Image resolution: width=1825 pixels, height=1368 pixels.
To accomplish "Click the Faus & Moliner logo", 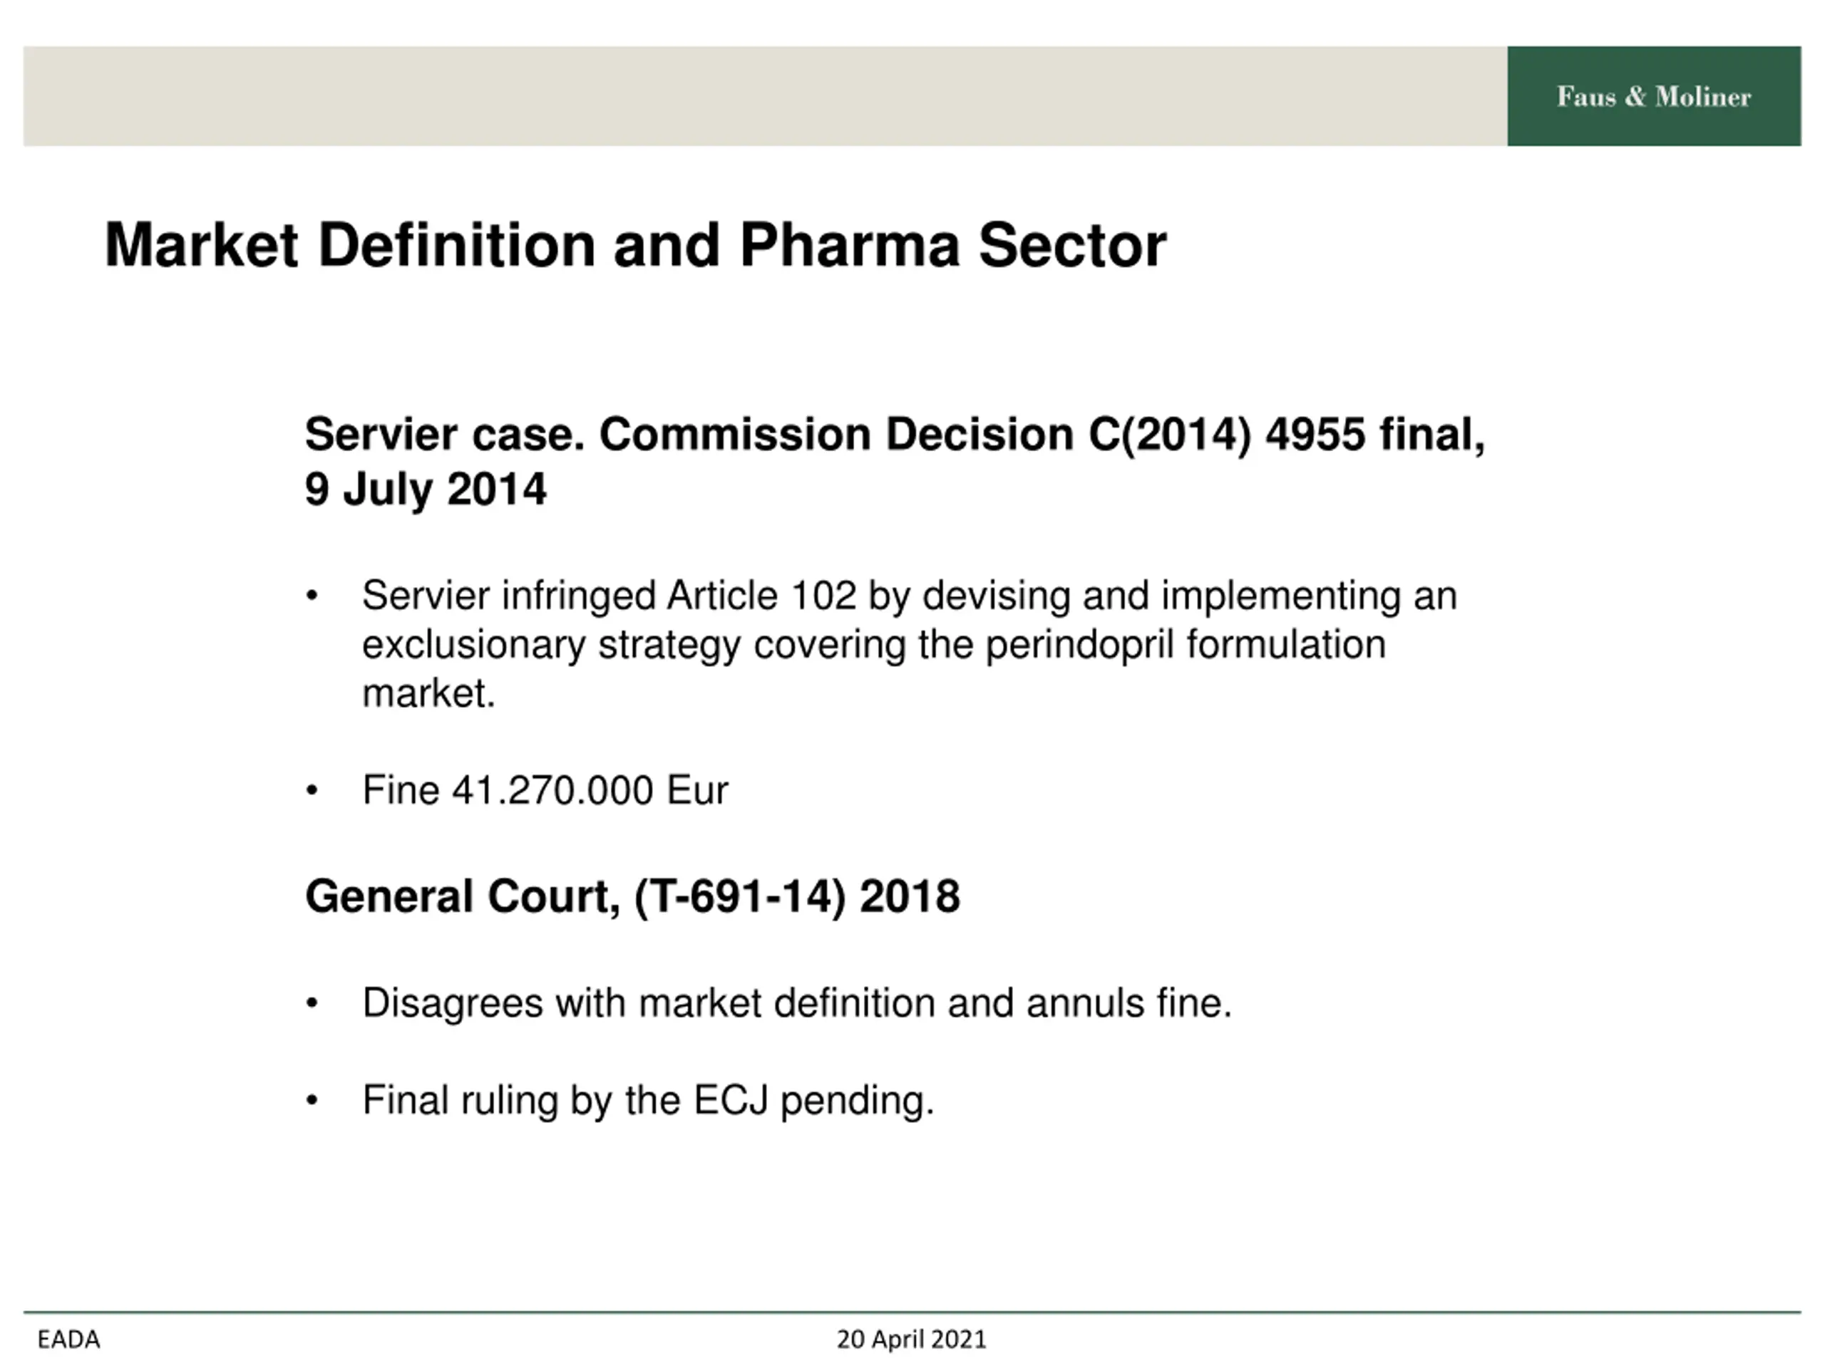I will coord(1653,98).
